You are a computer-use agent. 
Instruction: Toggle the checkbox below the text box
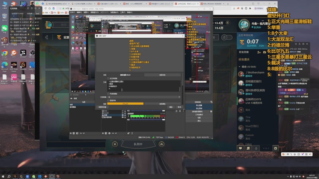(x=108, y=94)
